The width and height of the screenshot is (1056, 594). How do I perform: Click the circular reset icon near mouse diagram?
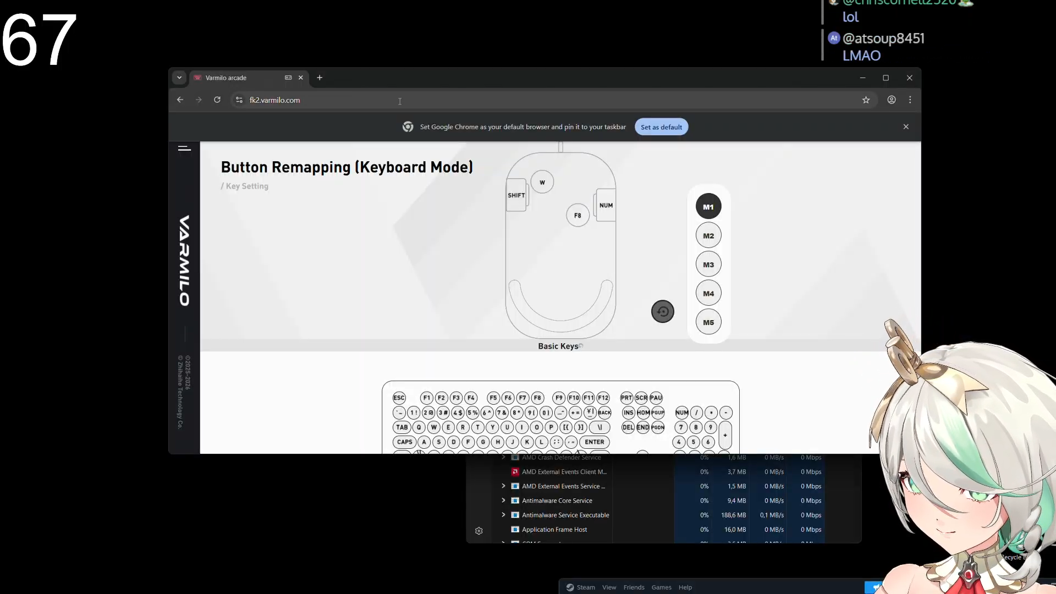[662, 312]
